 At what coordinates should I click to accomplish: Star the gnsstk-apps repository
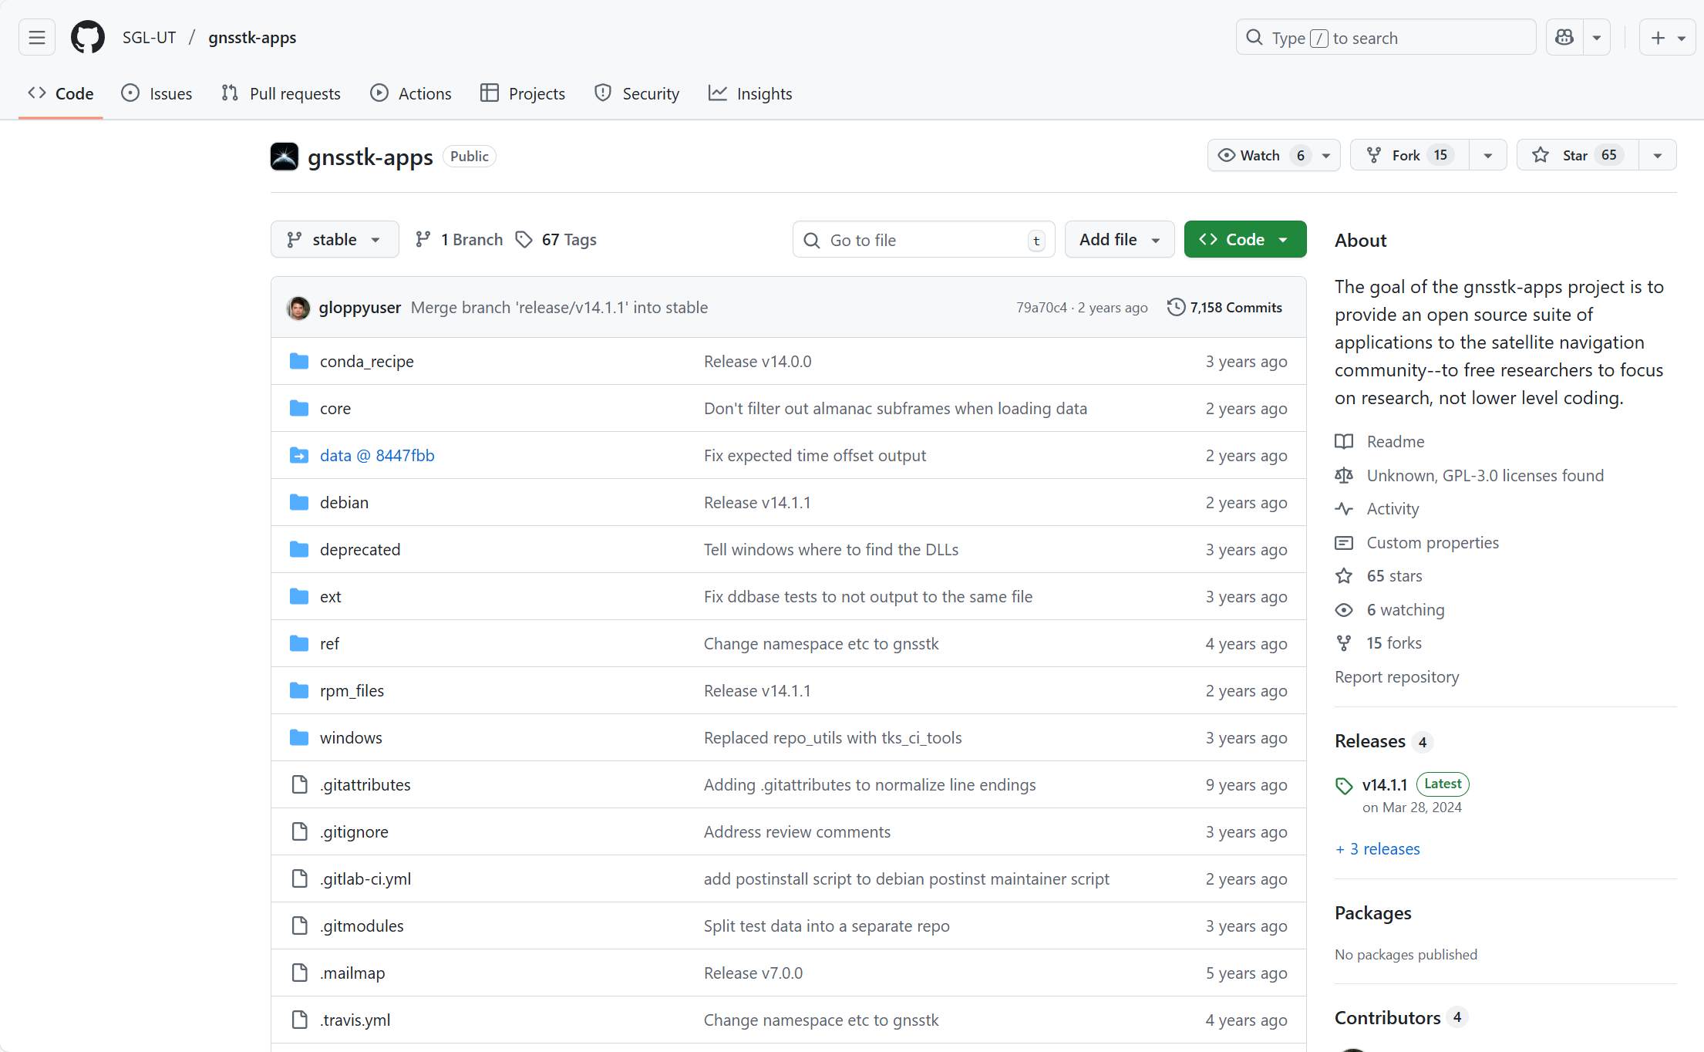pos(1576,155)
